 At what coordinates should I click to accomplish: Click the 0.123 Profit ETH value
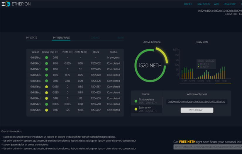pos(67,81)
